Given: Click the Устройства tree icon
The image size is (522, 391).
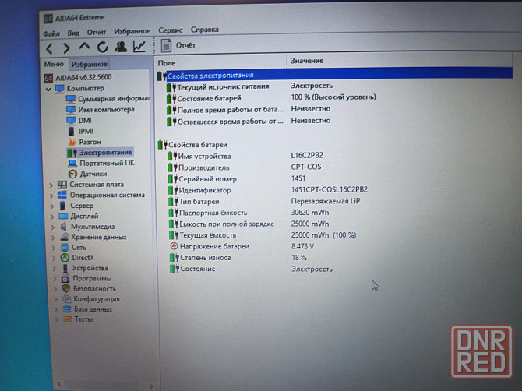Looking at the screenshot, I should coord(65,268).
